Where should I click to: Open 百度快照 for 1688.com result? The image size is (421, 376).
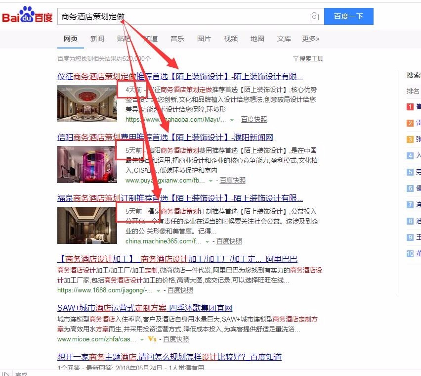click(180, 290)
